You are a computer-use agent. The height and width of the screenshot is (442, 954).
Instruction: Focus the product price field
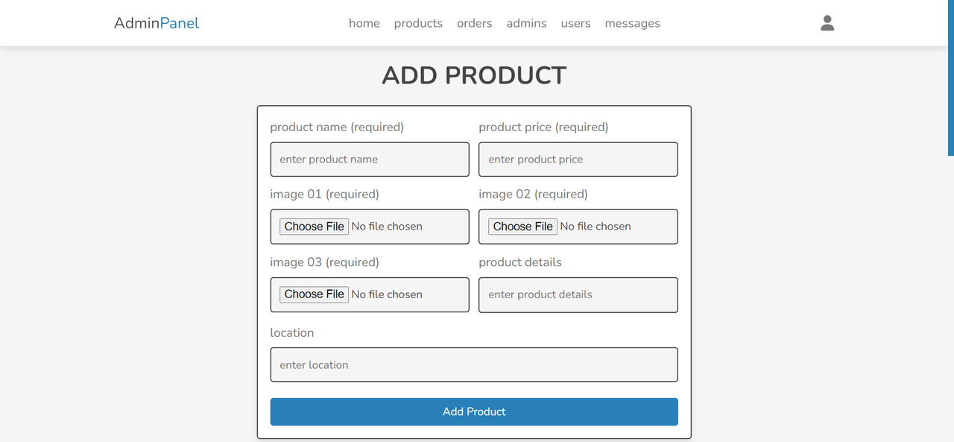coord(578,160)
